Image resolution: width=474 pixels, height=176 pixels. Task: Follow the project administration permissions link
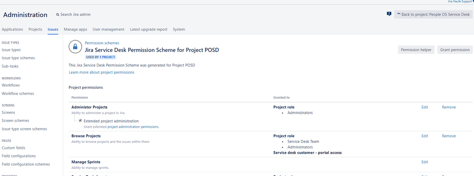[133, 127]
